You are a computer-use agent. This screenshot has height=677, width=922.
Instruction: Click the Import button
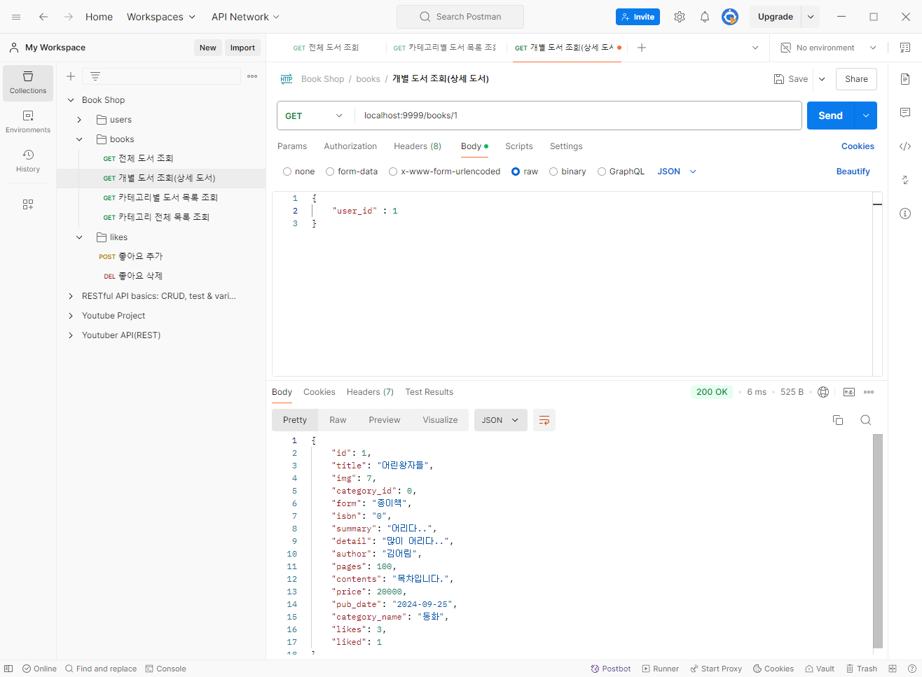[242, 48]
